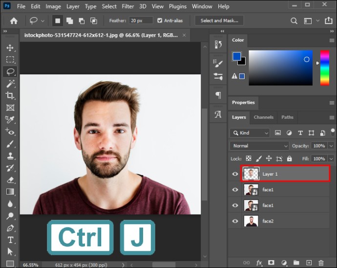Hide the upper face1 layer eye icon

(x=235, y=189)
